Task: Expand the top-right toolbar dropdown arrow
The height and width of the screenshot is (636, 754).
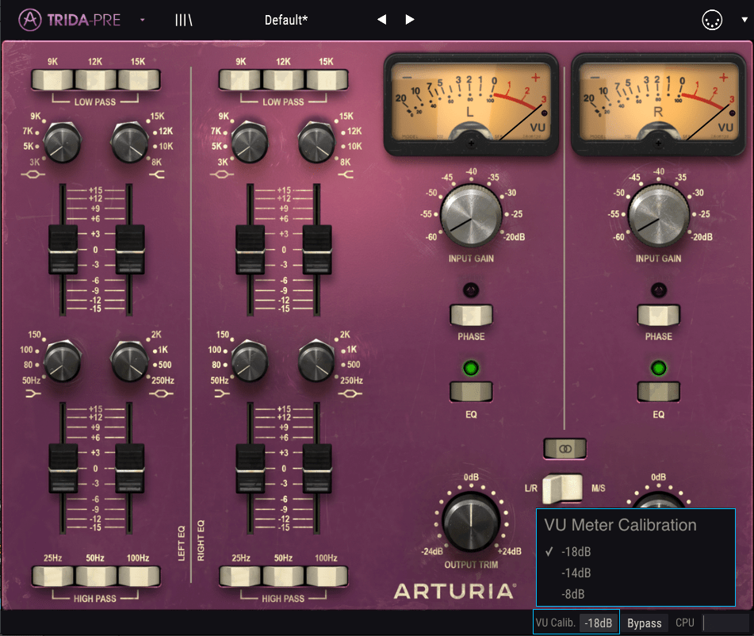Action: 744,20
